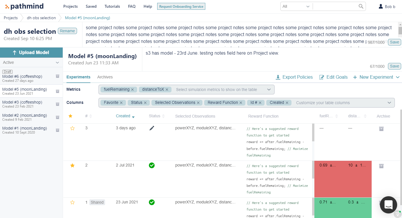Click the favorite star column header
Viewport: 402px width, 218px height.
coord(70,116)
